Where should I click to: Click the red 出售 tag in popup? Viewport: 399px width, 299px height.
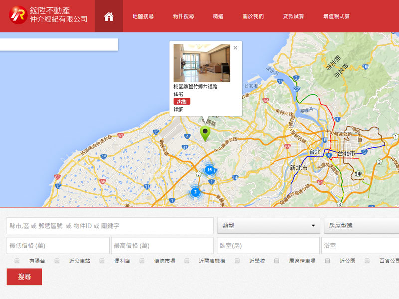coord(182,101)
